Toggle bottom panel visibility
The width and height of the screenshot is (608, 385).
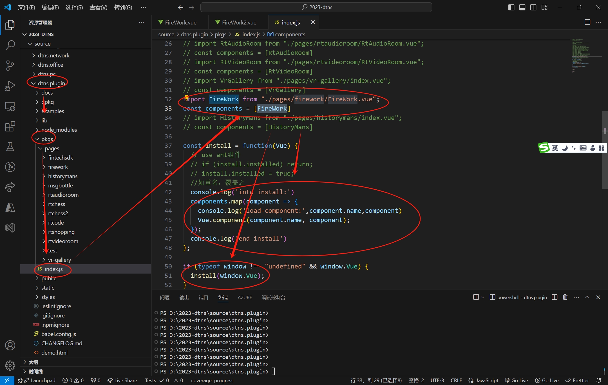point(522,7)
